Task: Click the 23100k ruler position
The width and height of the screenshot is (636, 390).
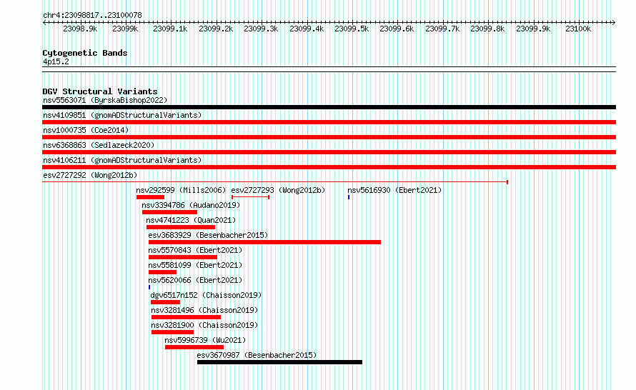Action: click(x=578, y=29)
